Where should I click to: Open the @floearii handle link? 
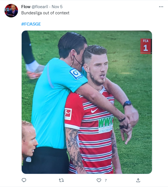point(40,7)
